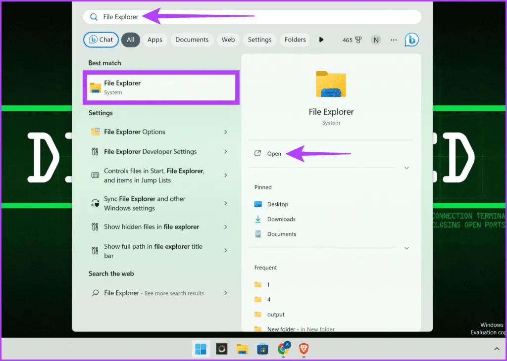Open the frequent folder named output
This screenshot has width=507, height=361.
point(276,315)
